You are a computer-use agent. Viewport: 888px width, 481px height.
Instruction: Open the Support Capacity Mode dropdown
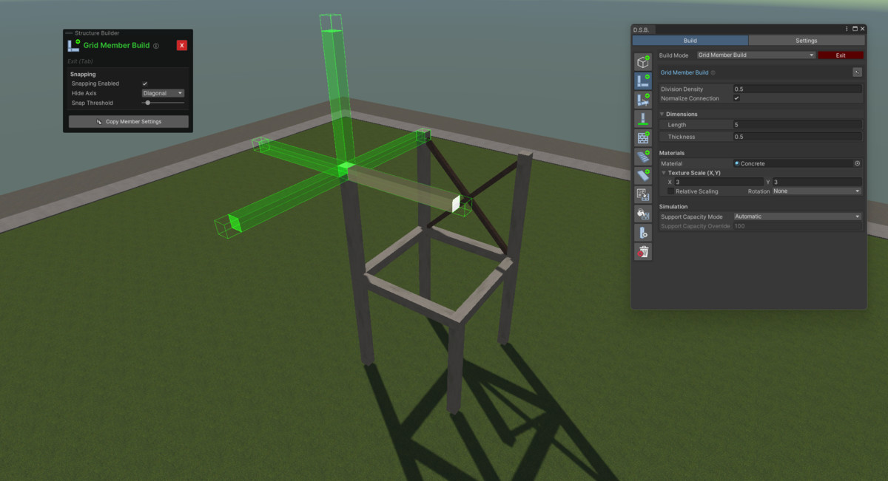tap(797, 216)
